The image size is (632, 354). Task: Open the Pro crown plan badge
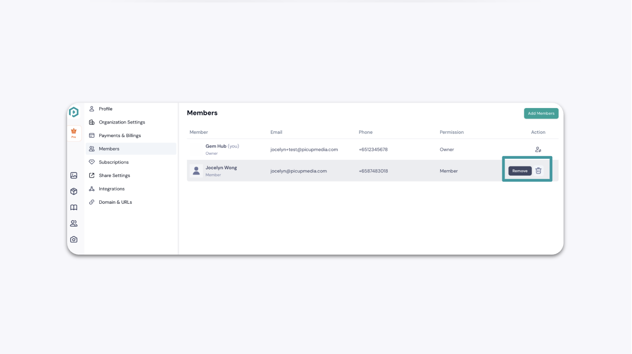74,133
